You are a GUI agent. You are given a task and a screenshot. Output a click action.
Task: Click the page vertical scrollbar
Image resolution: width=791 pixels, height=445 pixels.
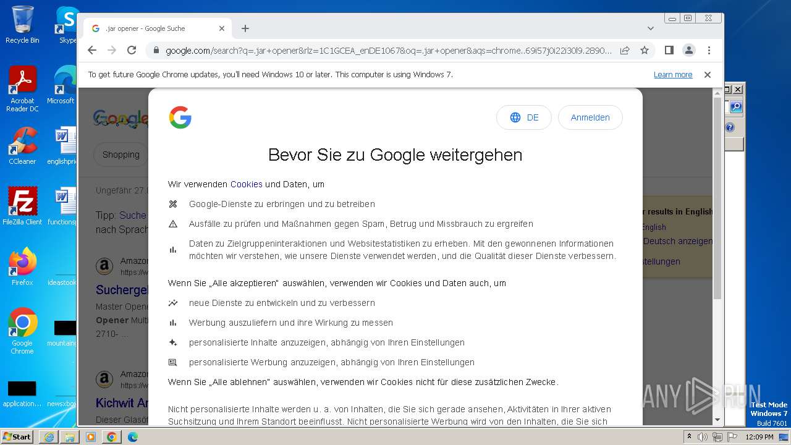(x=717, y=198)
